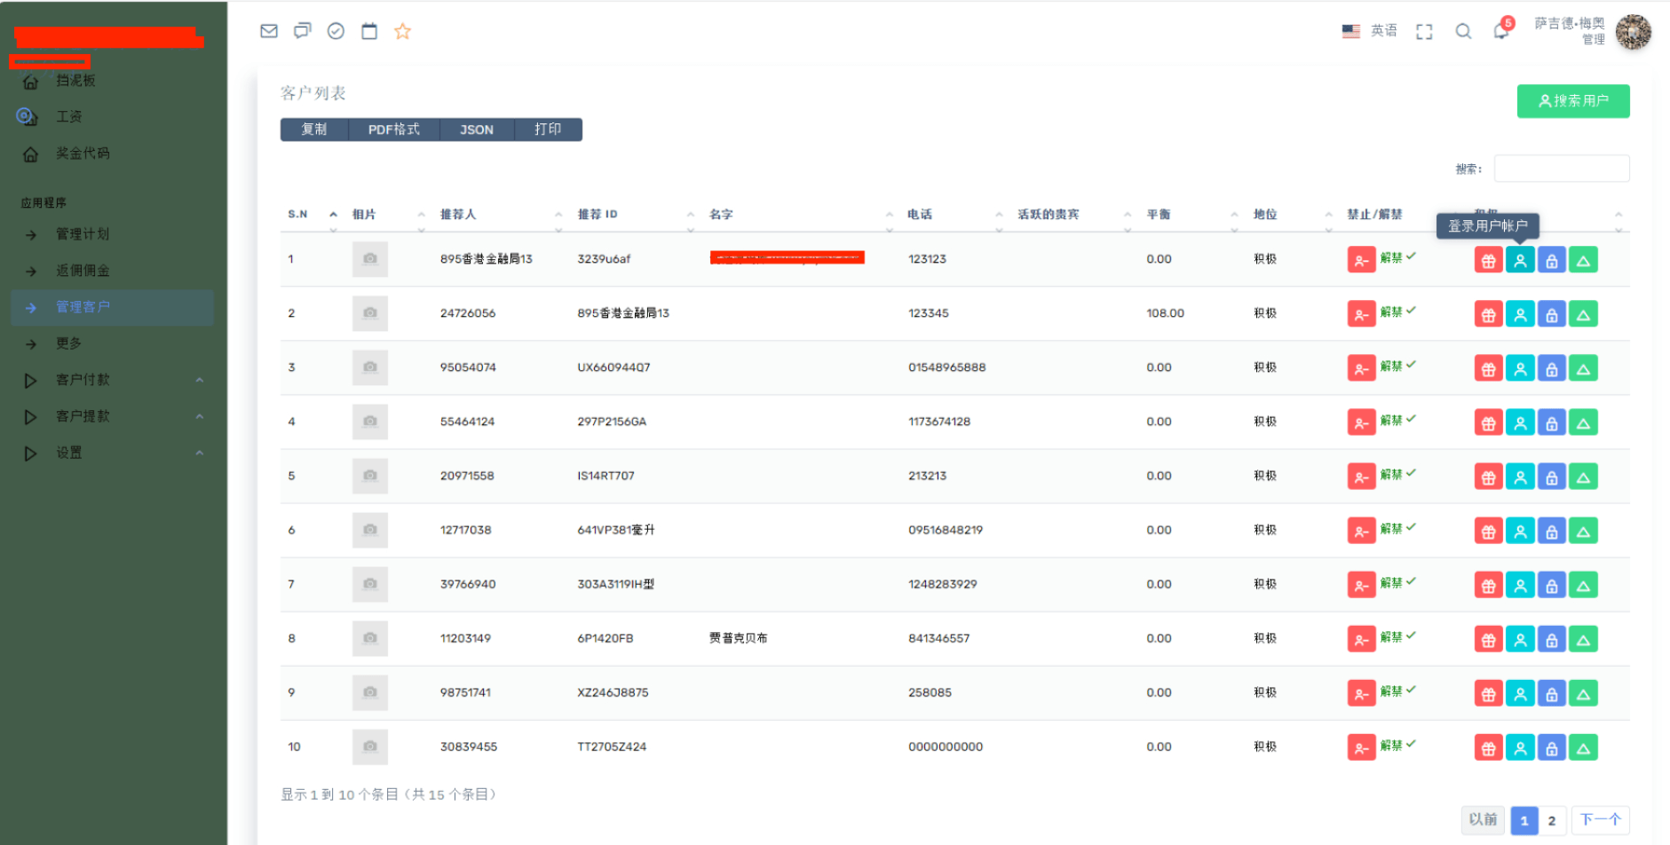The image size is (1670, 845).
Task: Open the notification bell with 5 alerts
Action: [1501, 32]
